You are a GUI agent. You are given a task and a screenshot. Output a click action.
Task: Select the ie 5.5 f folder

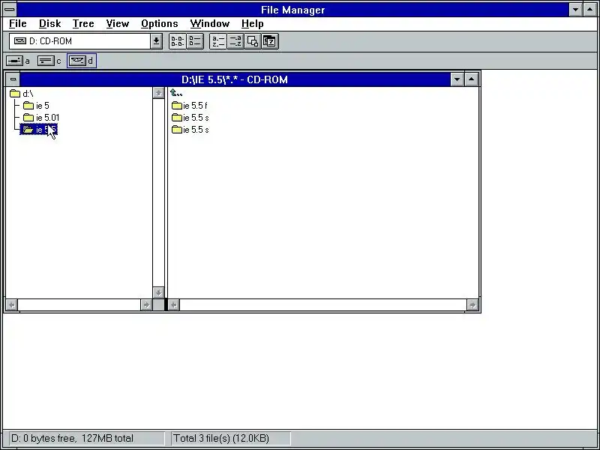pyautogui.click(x=190, y=106)
